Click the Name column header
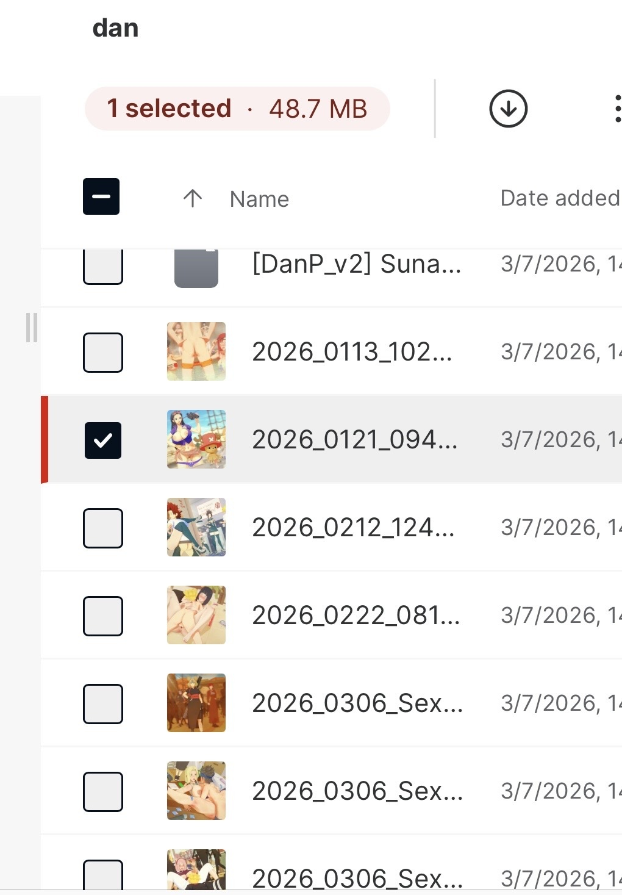This screenshot has width=622, height=895. coord(259,198)
